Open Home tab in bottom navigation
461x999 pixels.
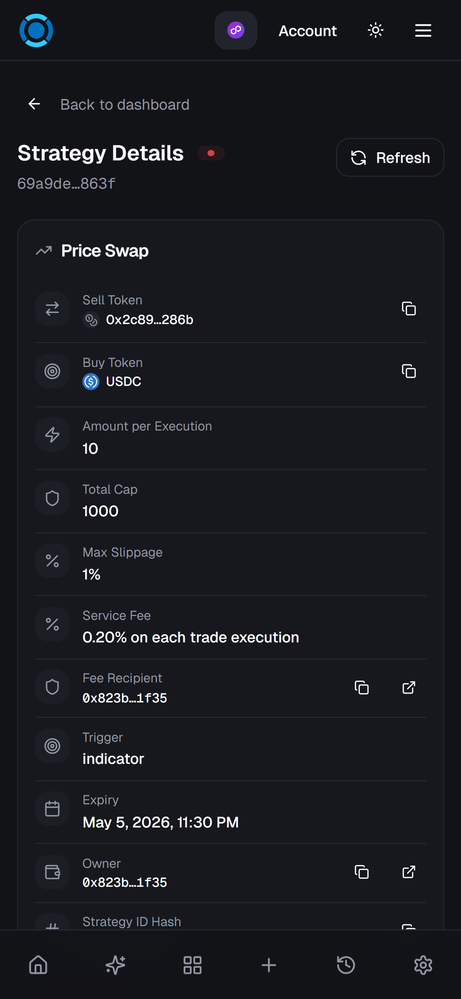click(x=39, y=965)
